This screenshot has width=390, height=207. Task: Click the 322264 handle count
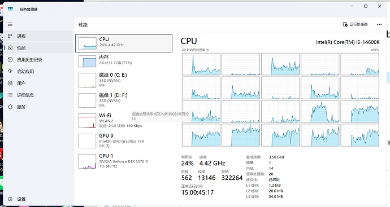232,178
